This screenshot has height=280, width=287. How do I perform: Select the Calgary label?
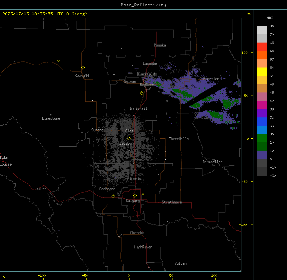click(133, 201)
